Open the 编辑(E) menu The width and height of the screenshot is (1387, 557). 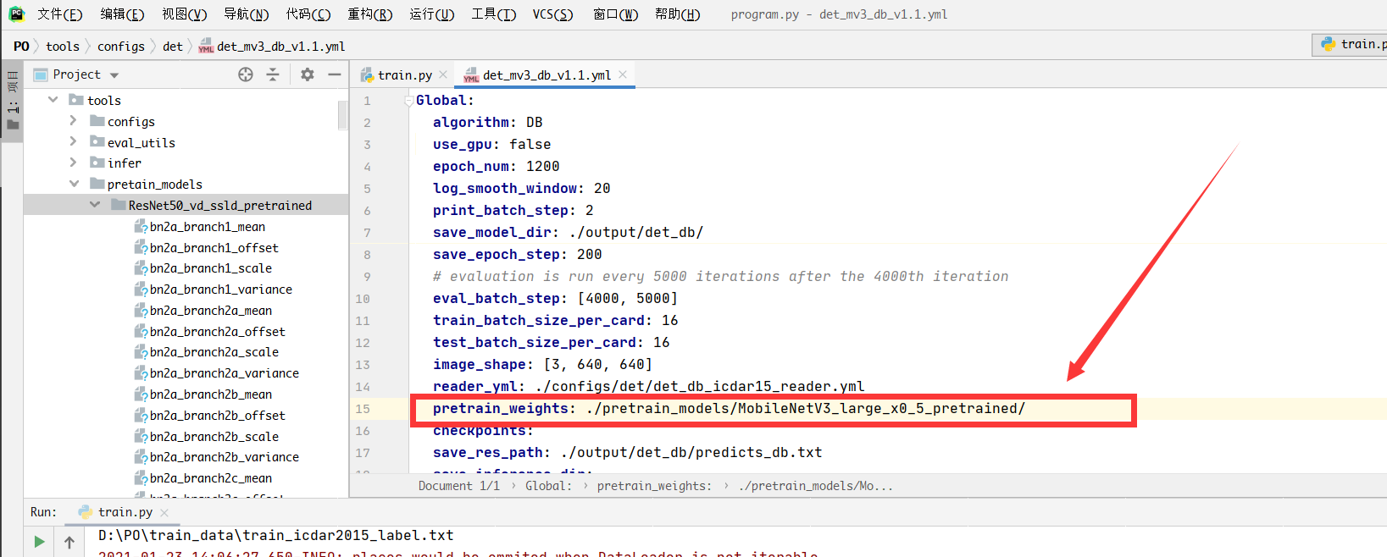122,14
